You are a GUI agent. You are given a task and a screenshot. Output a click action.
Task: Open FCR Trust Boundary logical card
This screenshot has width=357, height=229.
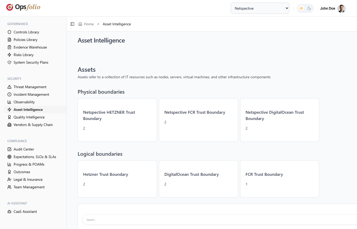(x=280, y=179)
